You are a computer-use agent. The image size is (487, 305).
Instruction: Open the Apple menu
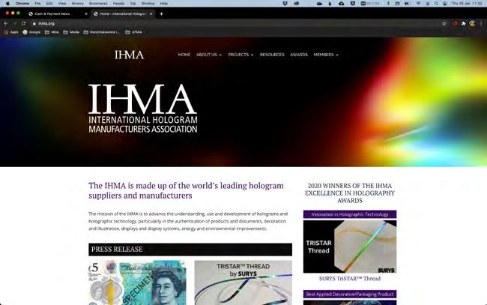pos(7,4)
